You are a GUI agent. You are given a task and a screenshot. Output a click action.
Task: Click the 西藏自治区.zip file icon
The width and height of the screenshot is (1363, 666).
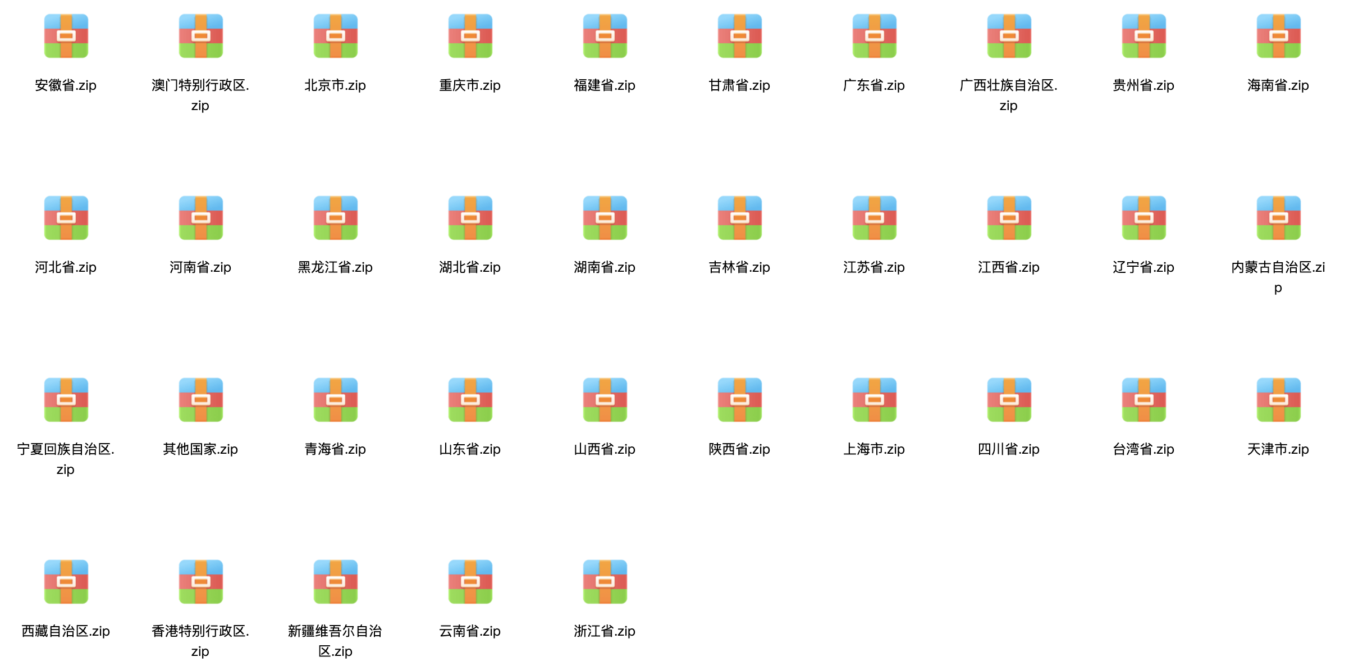(66, 582)
